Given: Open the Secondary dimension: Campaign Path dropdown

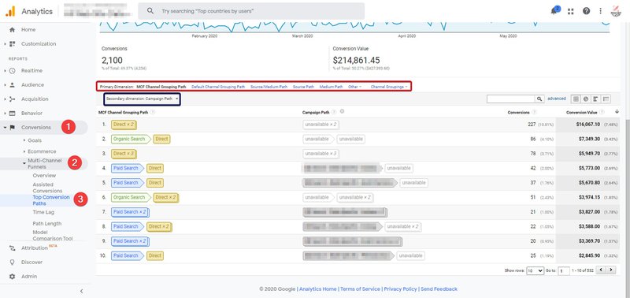Looking at the screenshot, I should pos(143,99).
